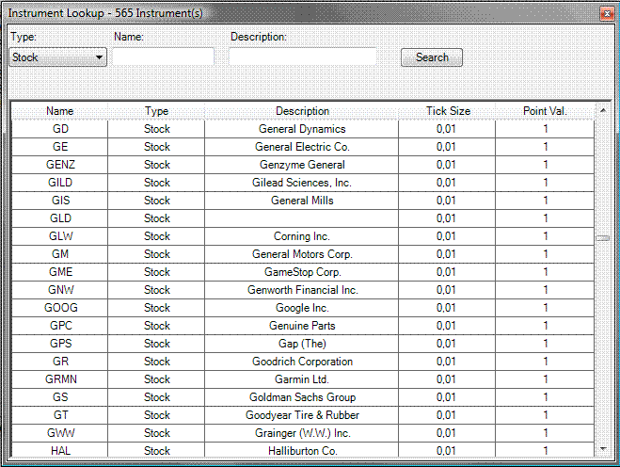This screenshot has height=467, width=620.
Task: Click the Grainger (W.W.) Inc. description
Action: 302,433
